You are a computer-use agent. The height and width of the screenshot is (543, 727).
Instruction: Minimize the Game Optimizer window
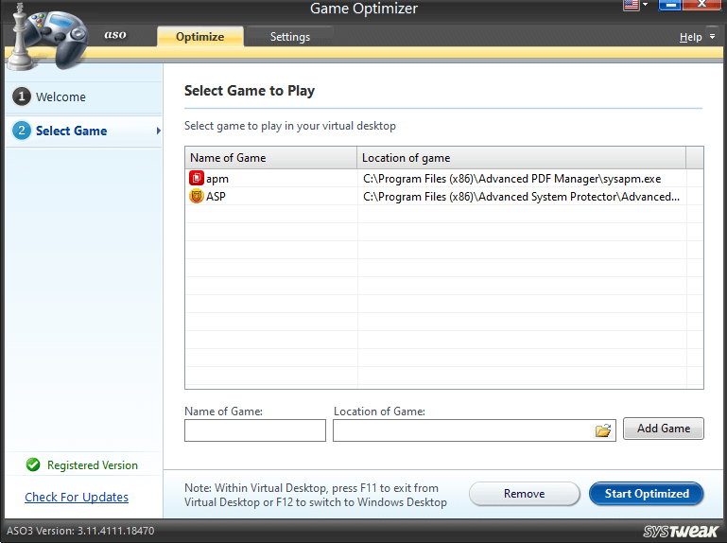[669, 5]
